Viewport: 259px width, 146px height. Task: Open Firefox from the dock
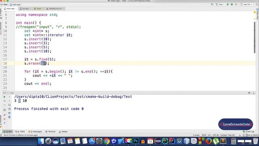click(x=208, y=141)
